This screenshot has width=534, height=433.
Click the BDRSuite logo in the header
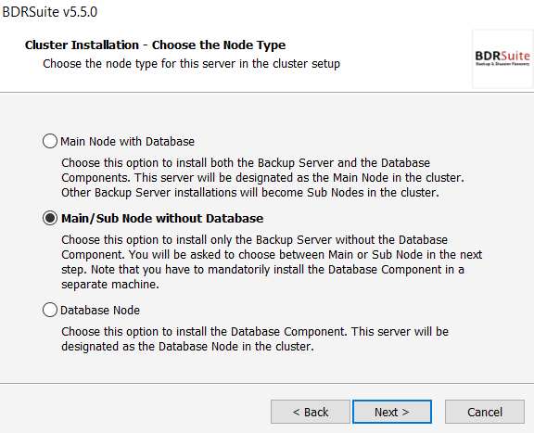point(502,57)
